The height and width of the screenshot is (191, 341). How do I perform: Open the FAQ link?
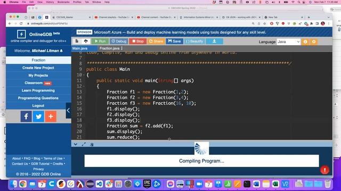pos(27,159)
